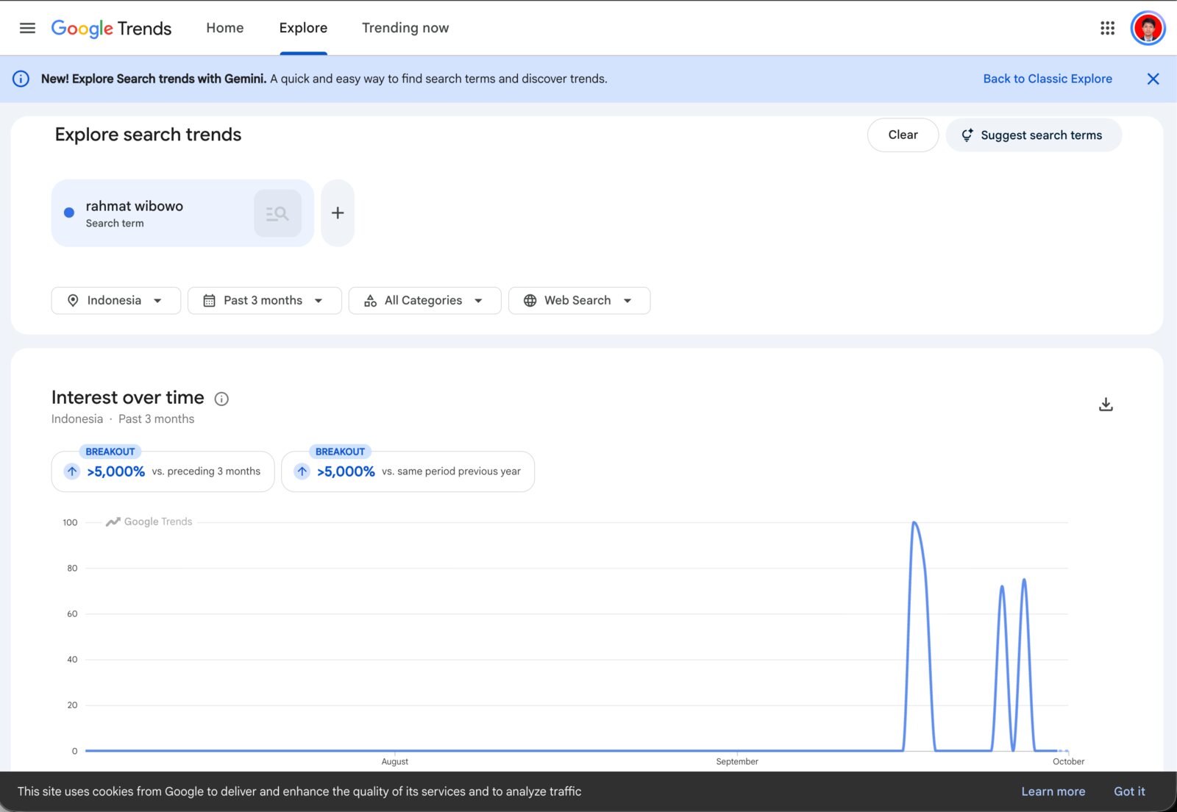Open the Past 3 months time dropdown
1177x812 pixels.
pyautogui.click(x=264, y=300)
